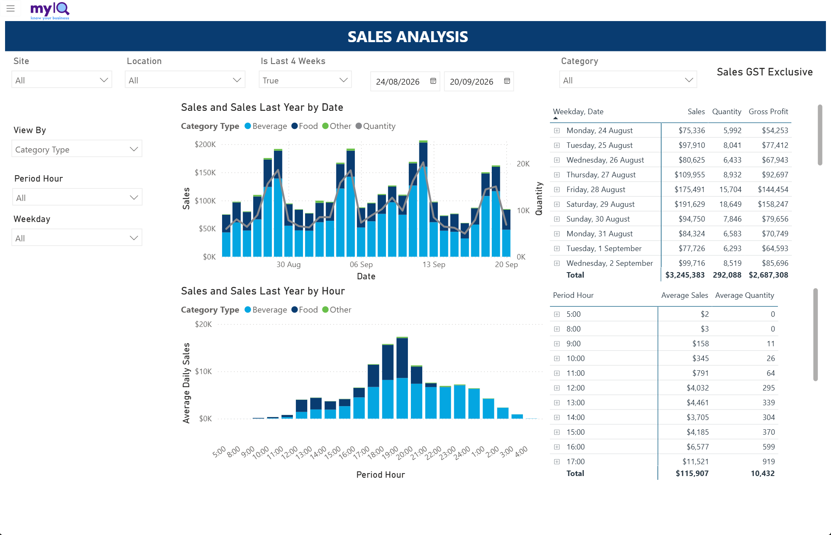
Task: Toggle Food in date chart legend
Action: pyautogui.click(x=305, y=126)
